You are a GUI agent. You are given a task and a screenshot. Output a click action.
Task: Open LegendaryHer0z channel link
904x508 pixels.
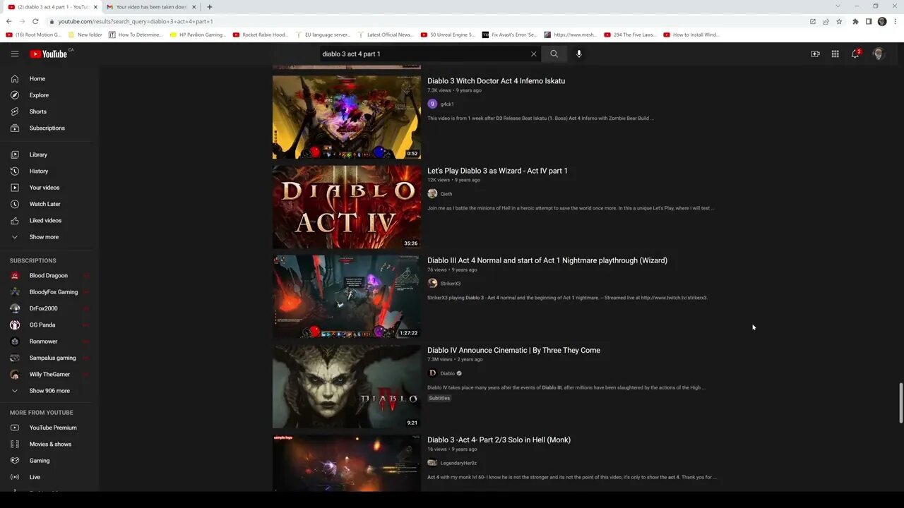458,463
